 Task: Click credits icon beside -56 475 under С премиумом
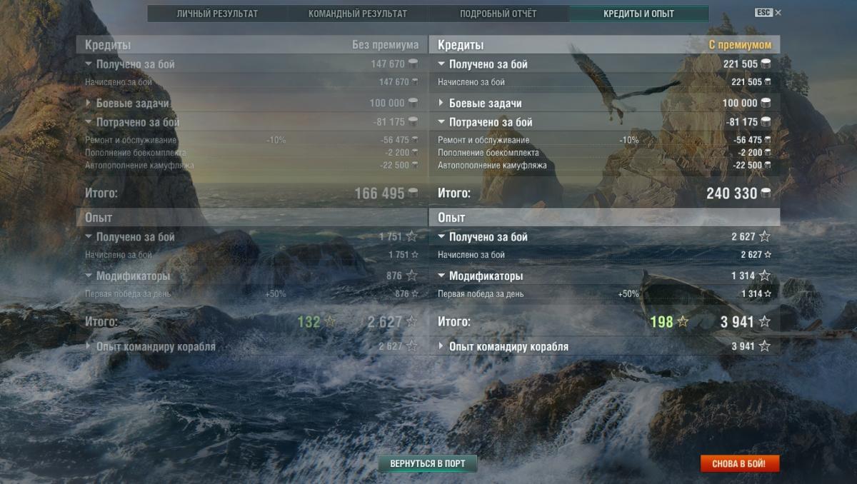[768, 140]
